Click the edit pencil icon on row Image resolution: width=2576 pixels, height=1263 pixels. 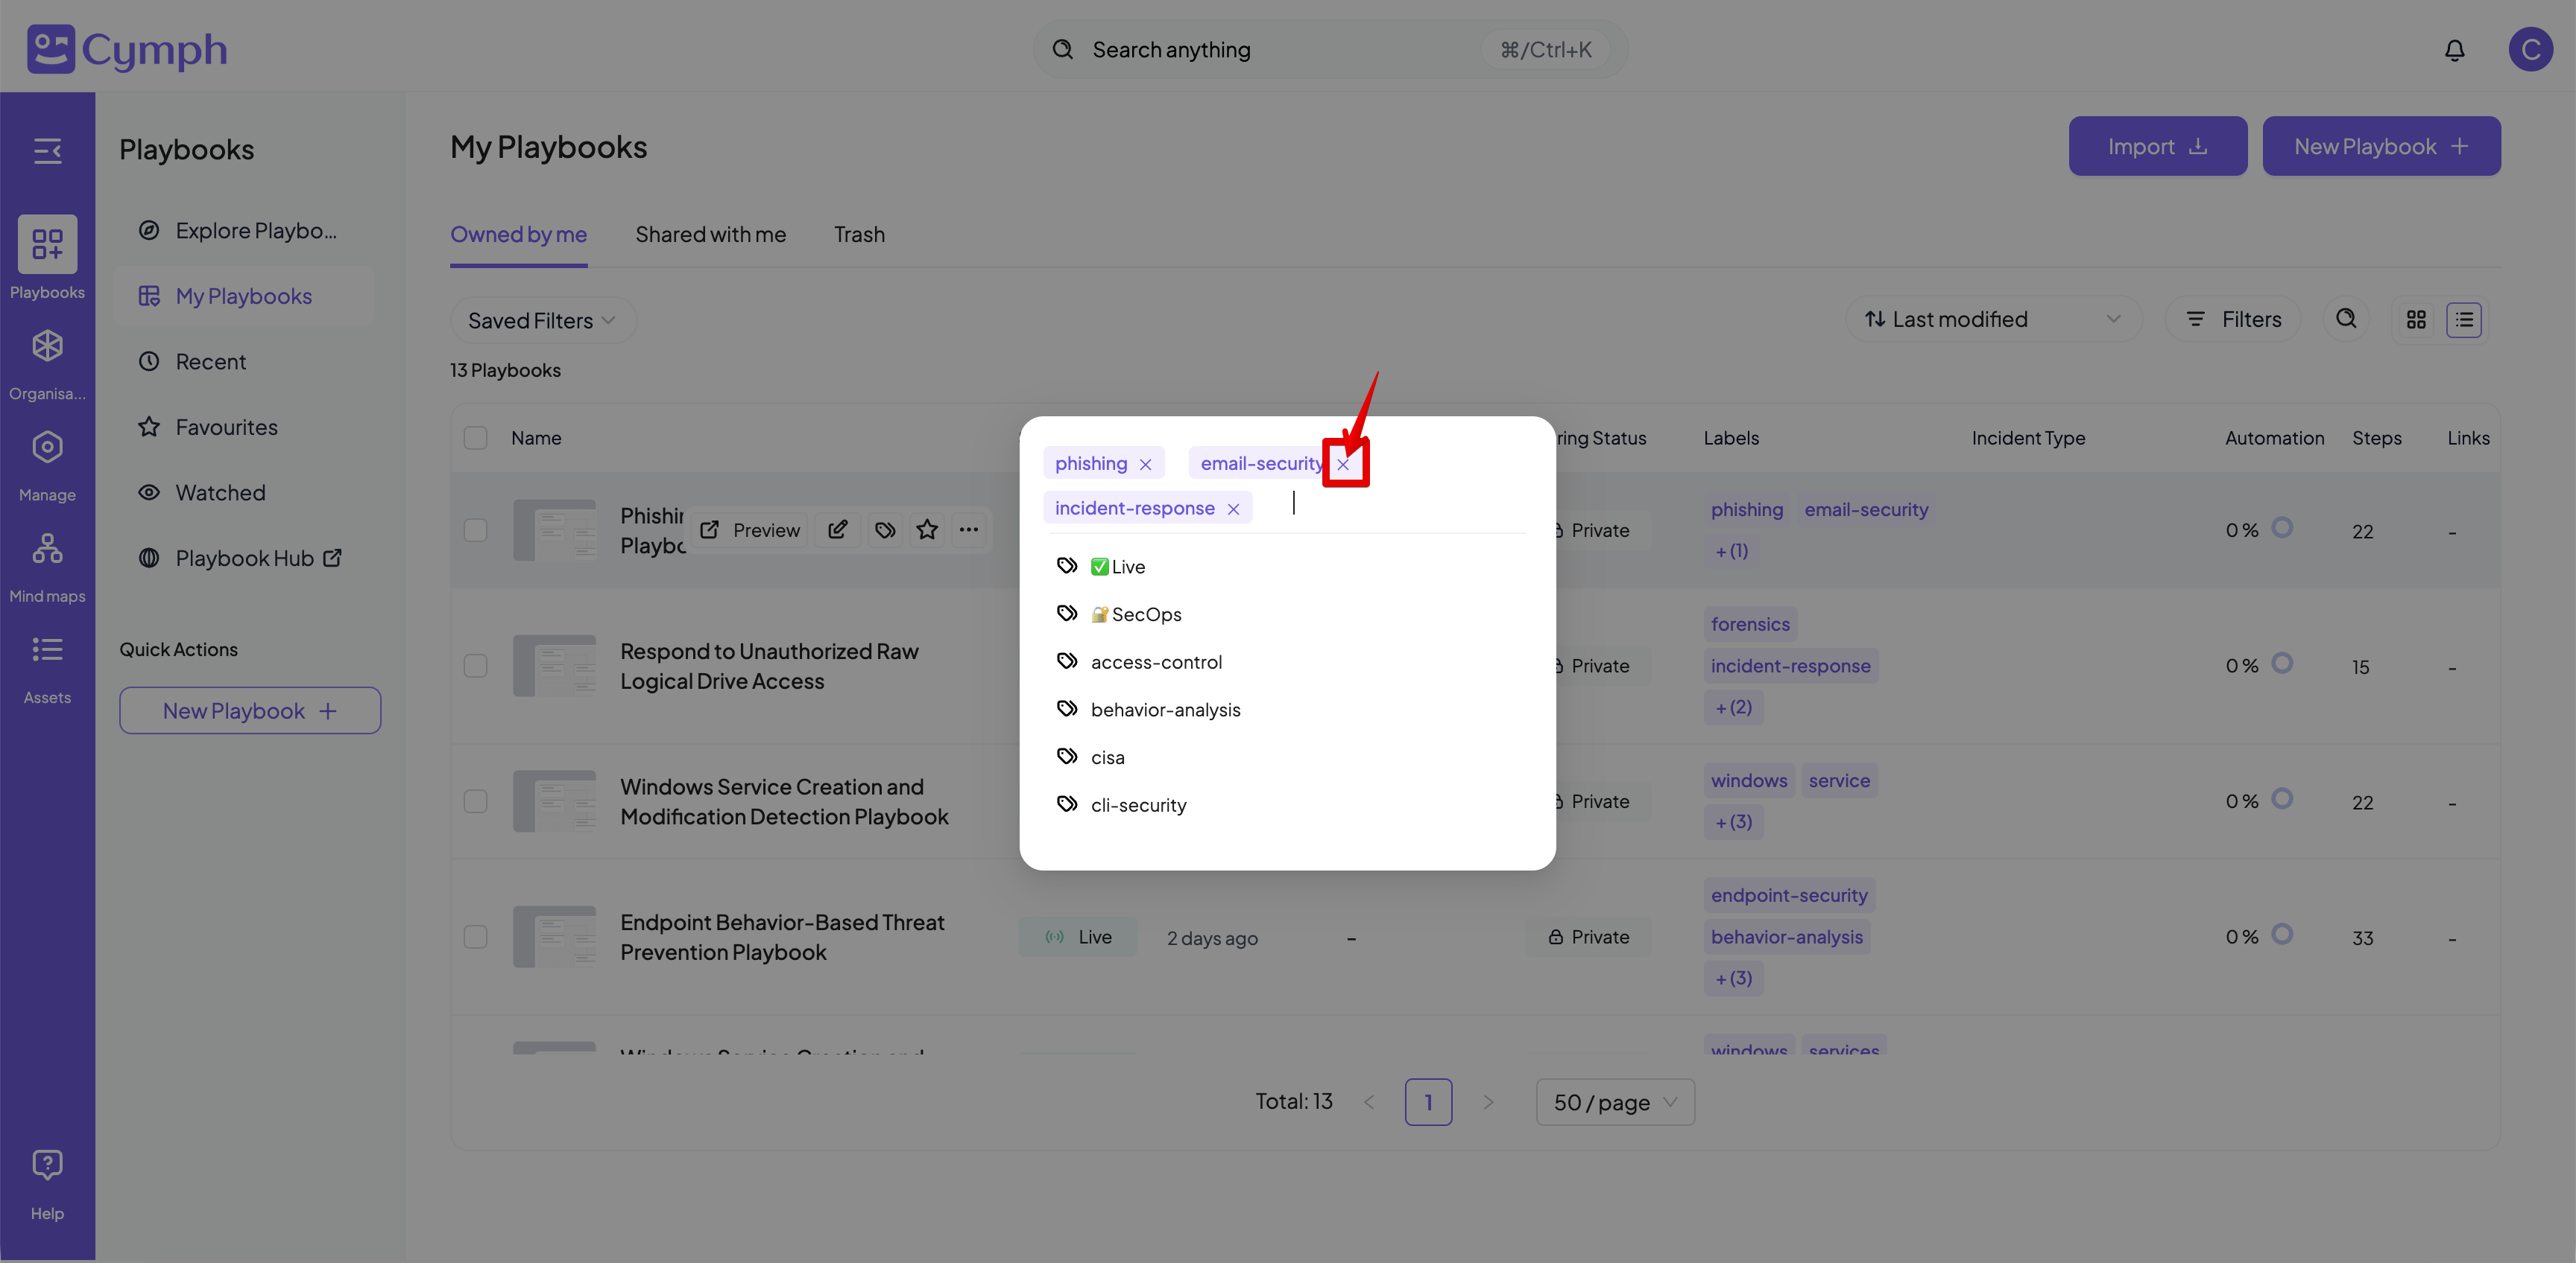[838, 529]
